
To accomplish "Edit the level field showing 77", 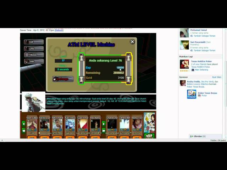I will 63,61.
